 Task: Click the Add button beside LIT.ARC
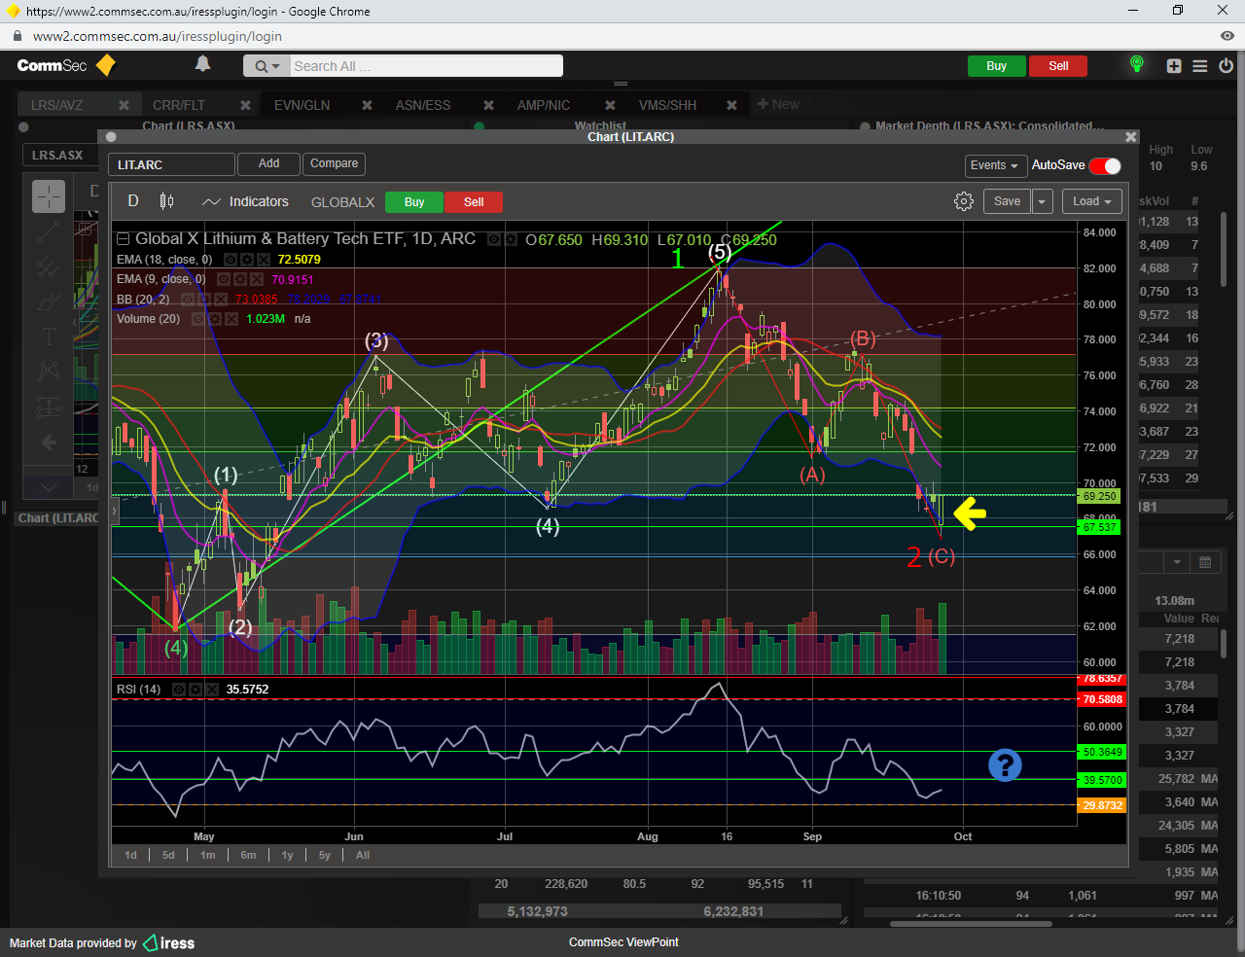coord(269,164)
